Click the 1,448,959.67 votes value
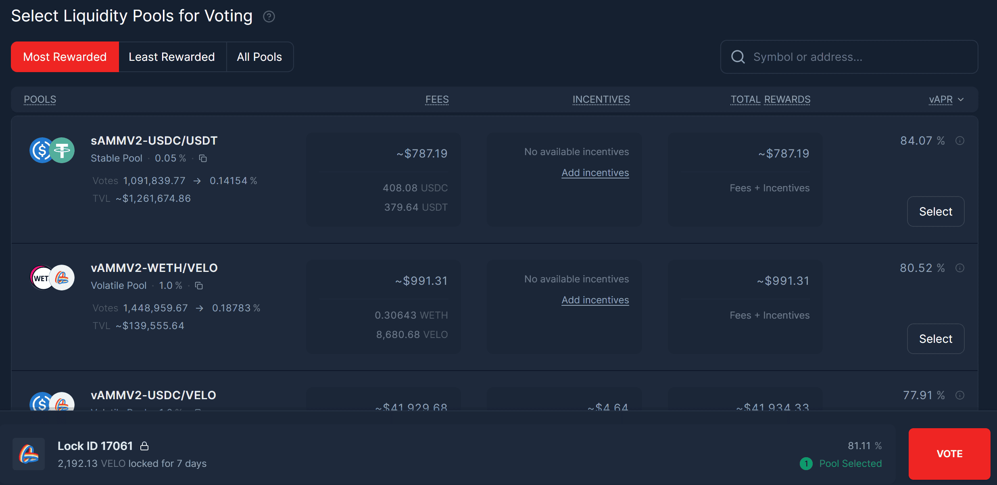997x485 pixels. (155, 308)
